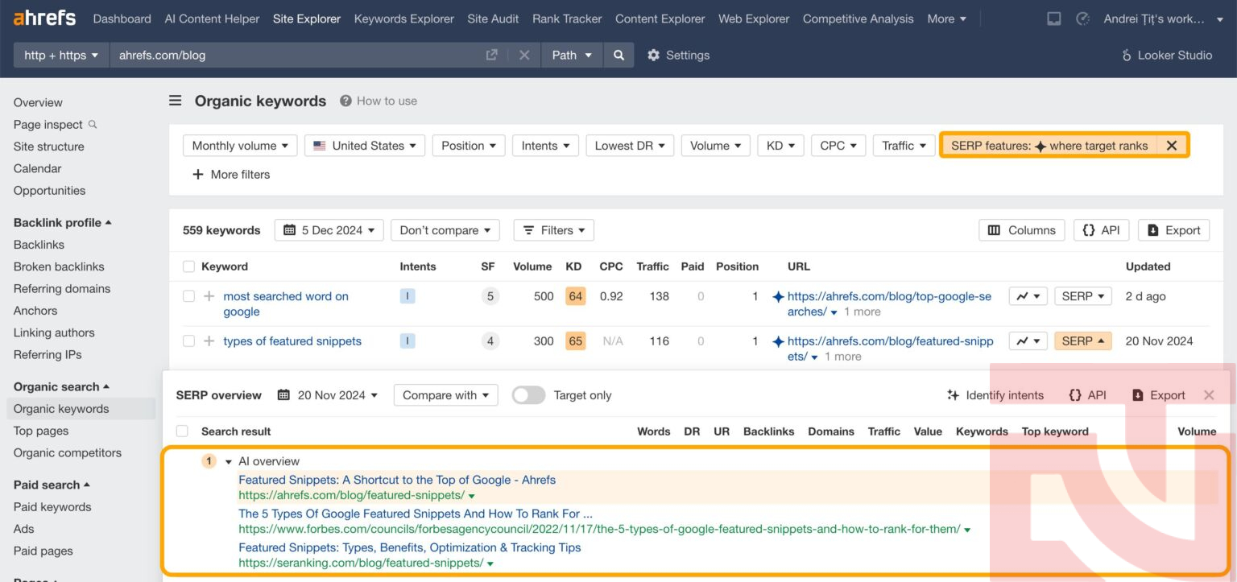
Task: Click More filters plus icon
Action: (x=198, y=175)
